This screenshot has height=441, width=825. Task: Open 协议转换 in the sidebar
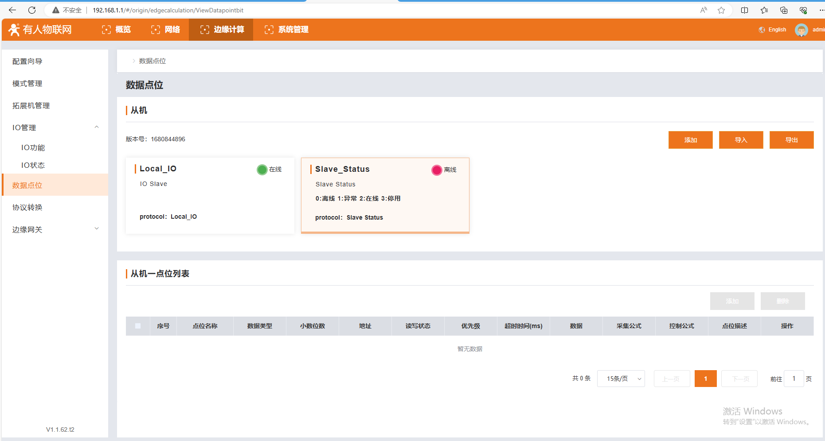[x=55, y=207]
